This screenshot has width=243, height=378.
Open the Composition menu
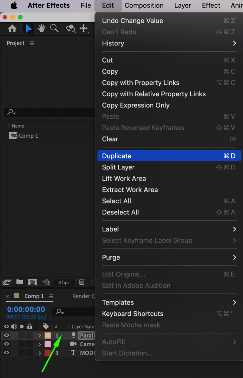point(144,6)
